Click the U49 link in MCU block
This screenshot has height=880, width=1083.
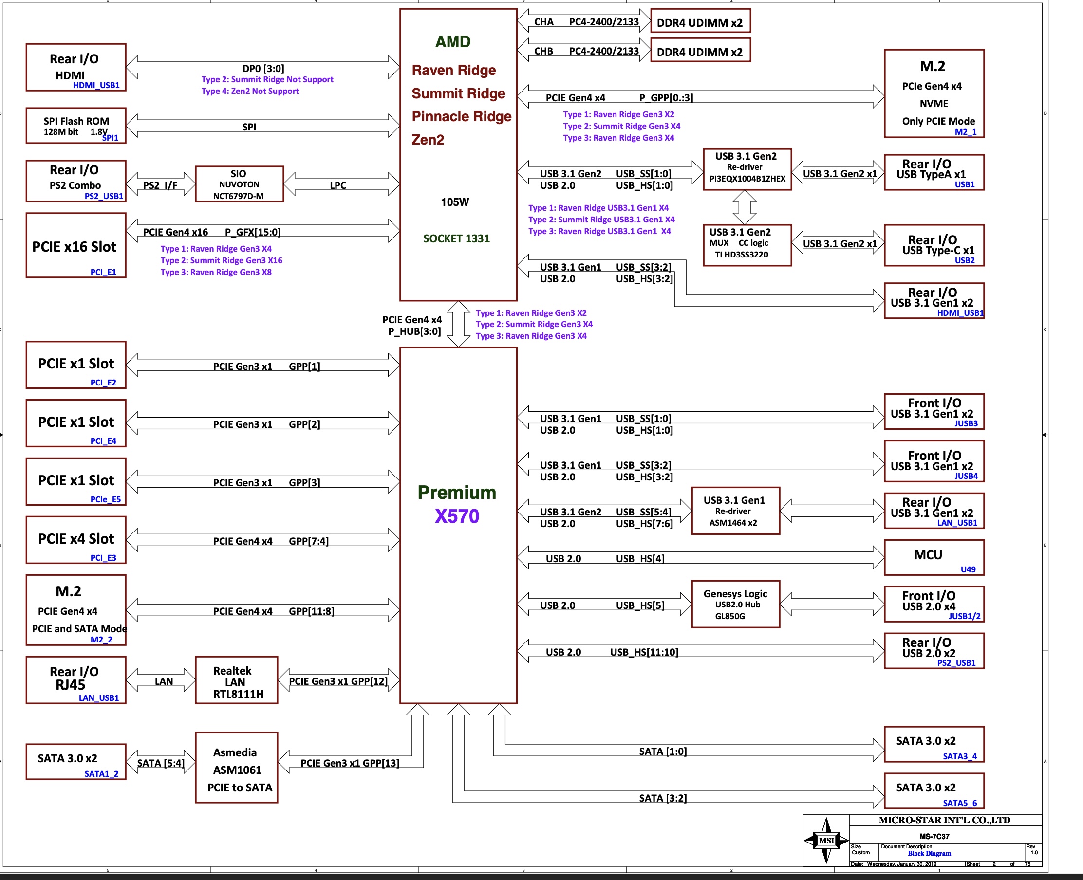(968, 569)
